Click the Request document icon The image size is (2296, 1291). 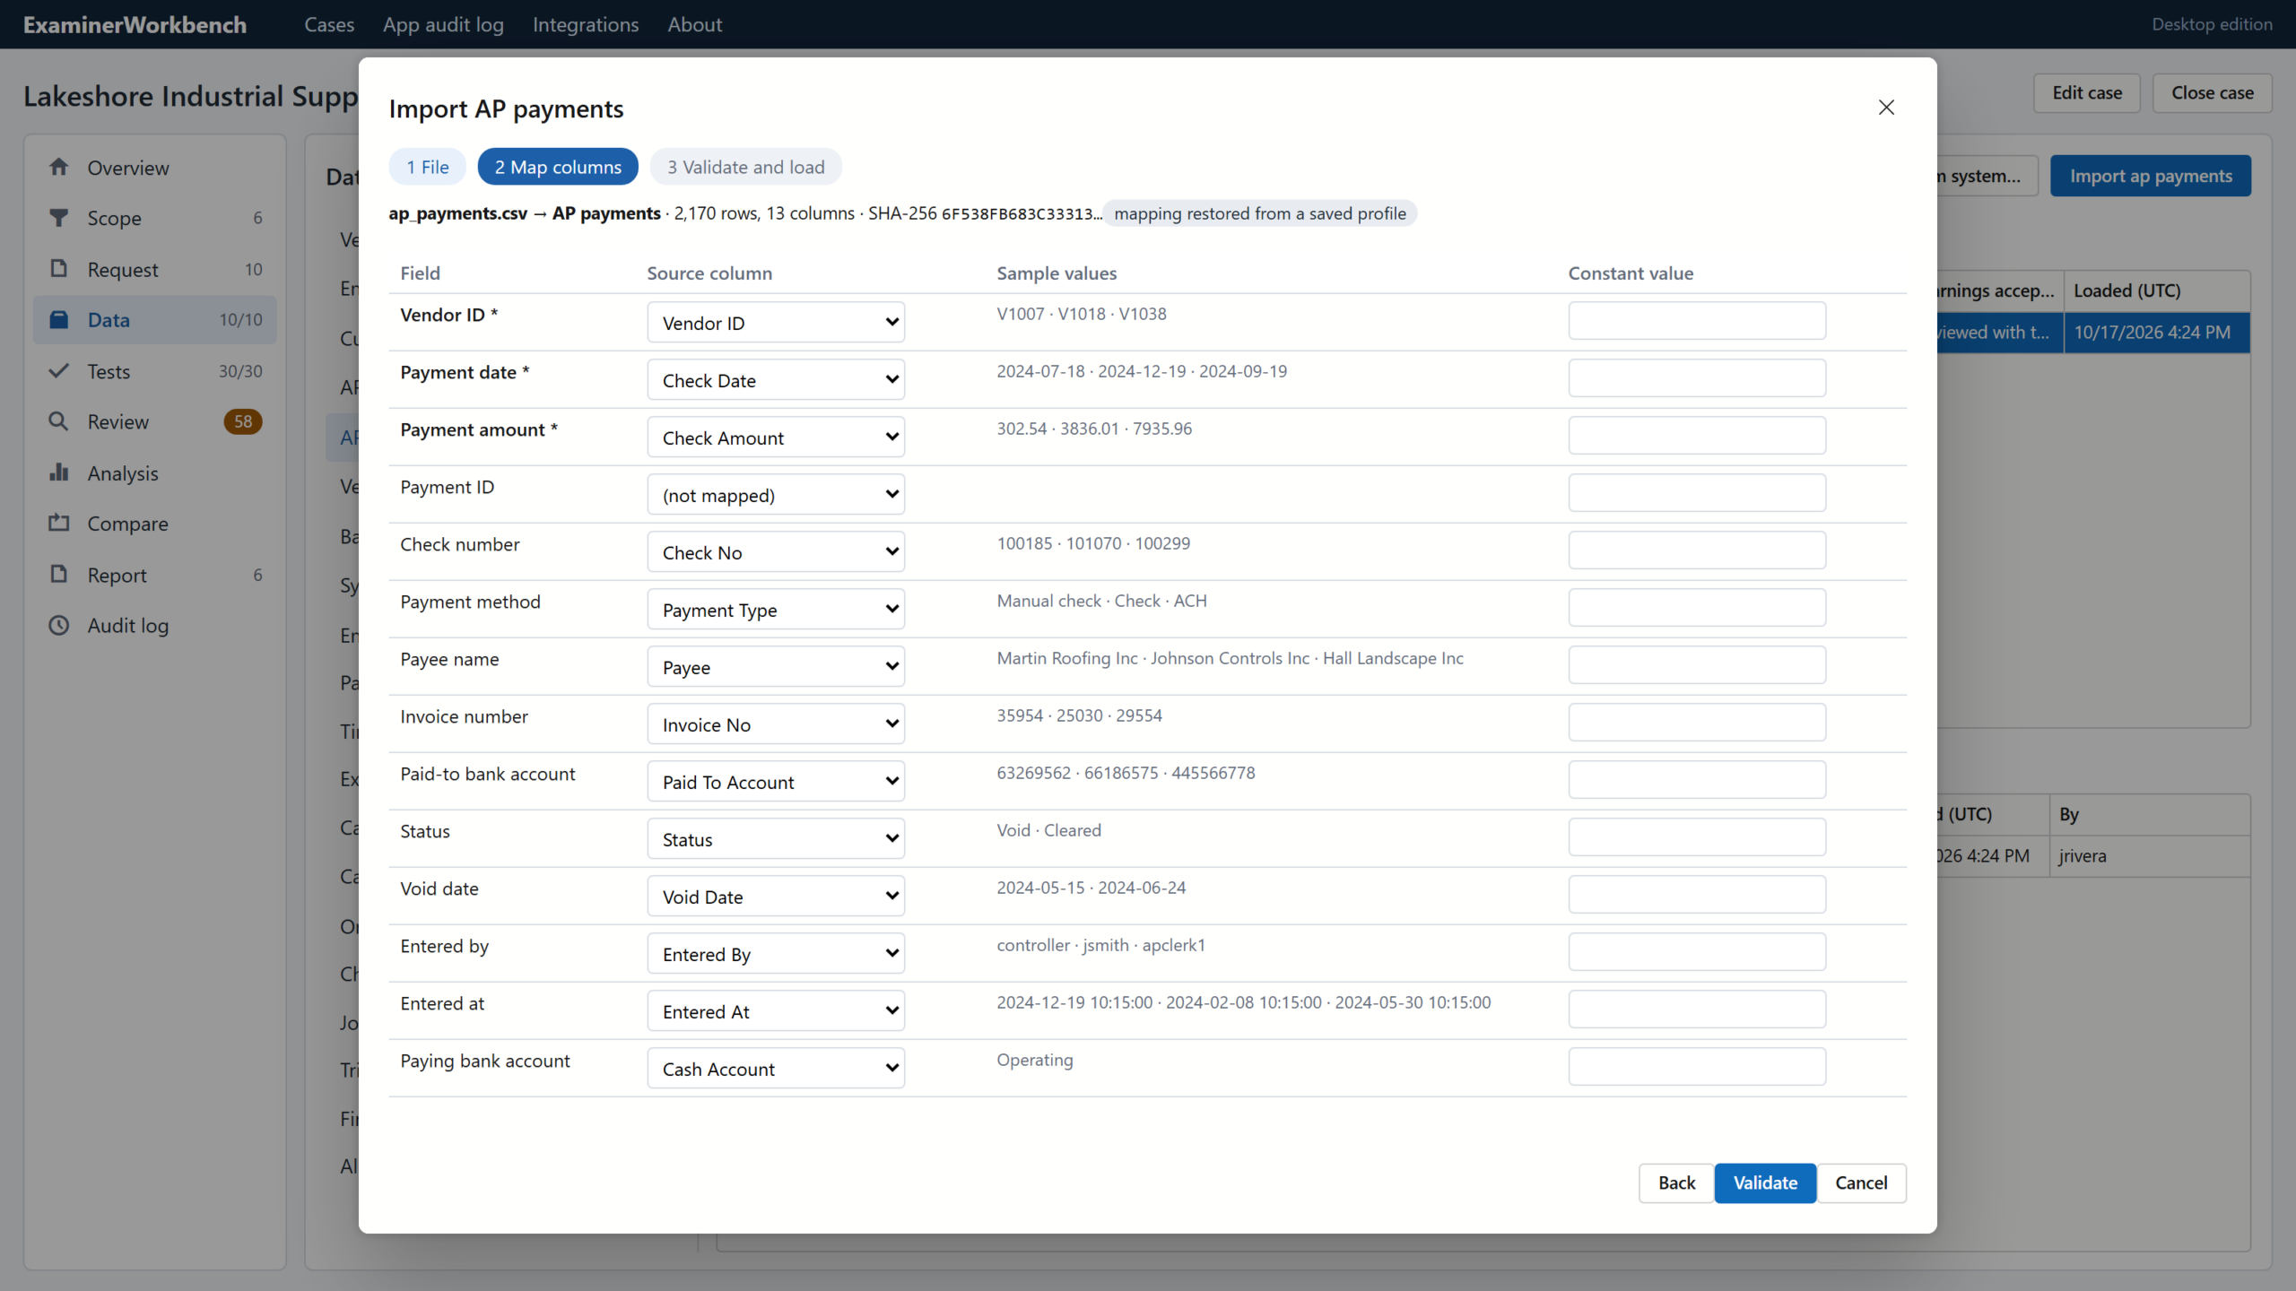click(59, 269)
